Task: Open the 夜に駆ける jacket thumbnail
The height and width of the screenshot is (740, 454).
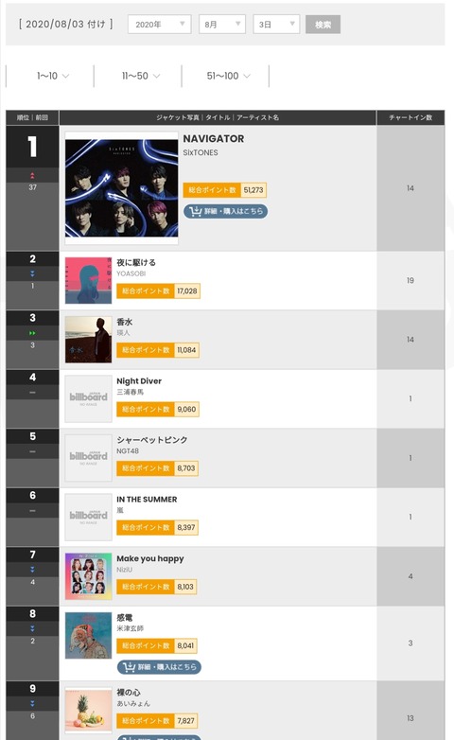Action: tap(88, 280)
